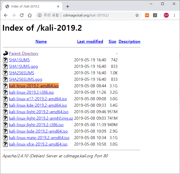Viewport: 180px width, 174px height.
Task: Open Chrome's three-dot menu
Action: (174, 15)
